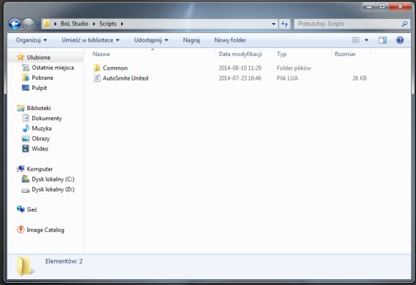Click the Ulubione star icon
This screenshot has width=416, height=285.
pyautogui.click(x=20, y=57)
